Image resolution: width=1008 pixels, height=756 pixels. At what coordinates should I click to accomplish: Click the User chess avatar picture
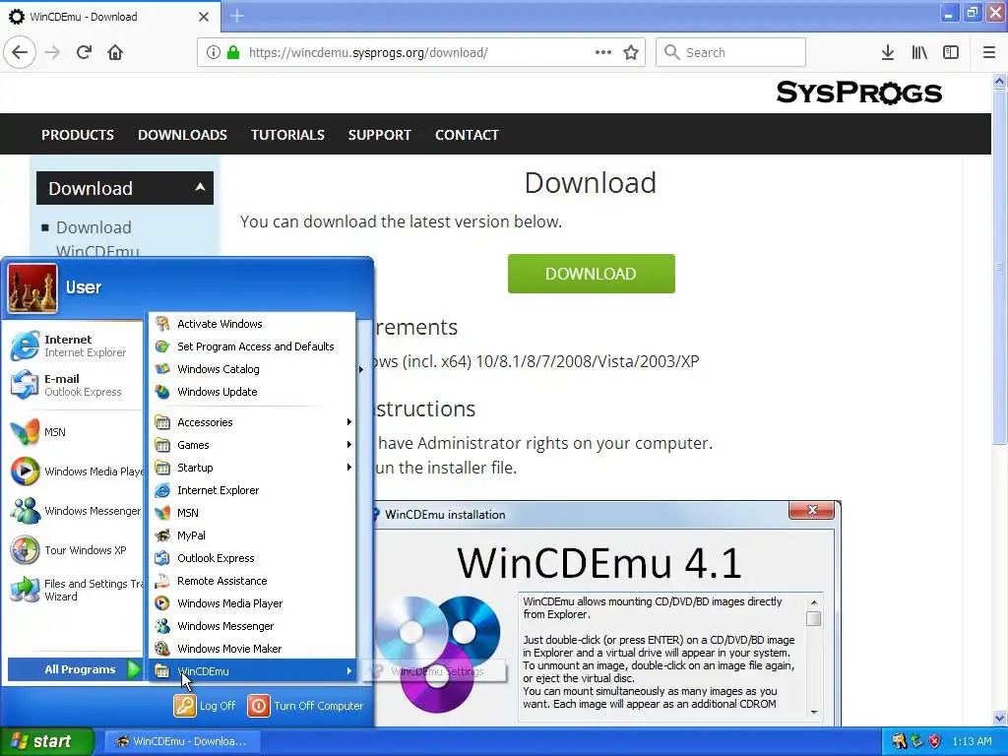coord(32,288)
